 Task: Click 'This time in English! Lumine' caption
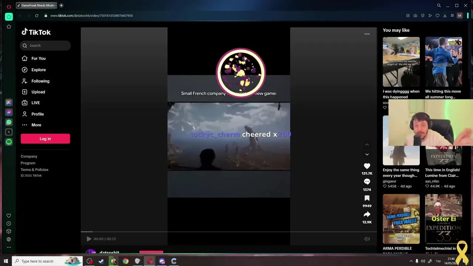442,173
